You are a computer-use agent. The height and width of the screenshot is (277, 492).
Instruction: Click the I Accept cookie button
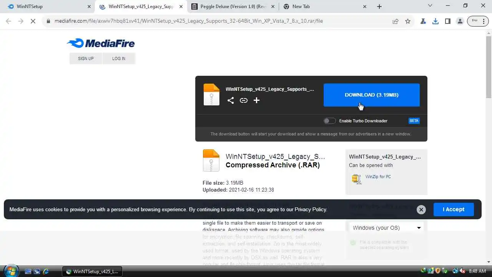tap(454, 209)
